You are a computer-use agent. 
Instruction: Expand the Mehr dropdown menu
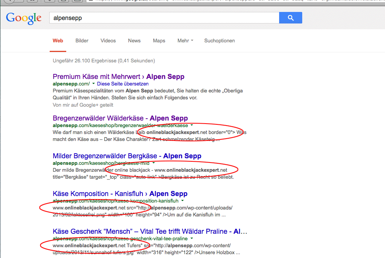coord(186,41)
